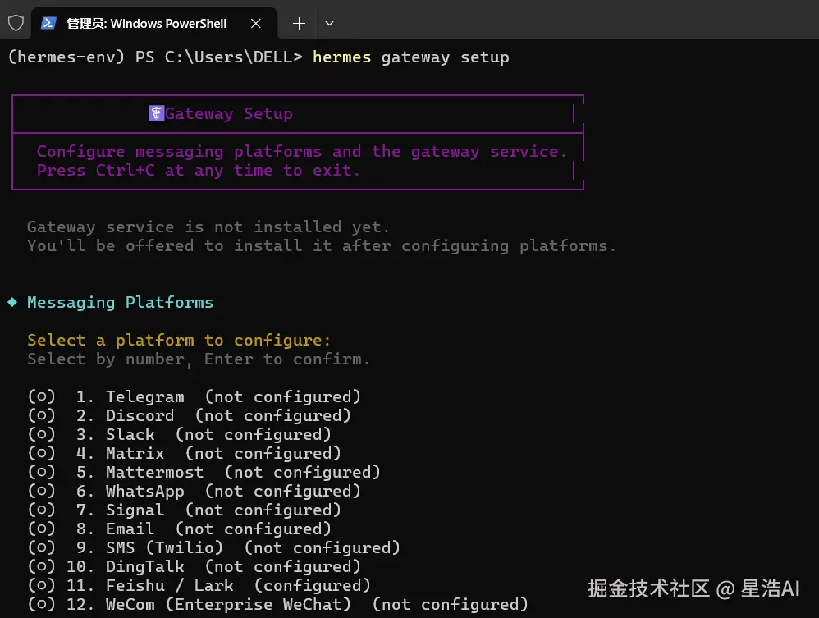Viewport: 819px width, 618px height.
Task: Select the DingTalk radio option
Action: click(42, 567)
